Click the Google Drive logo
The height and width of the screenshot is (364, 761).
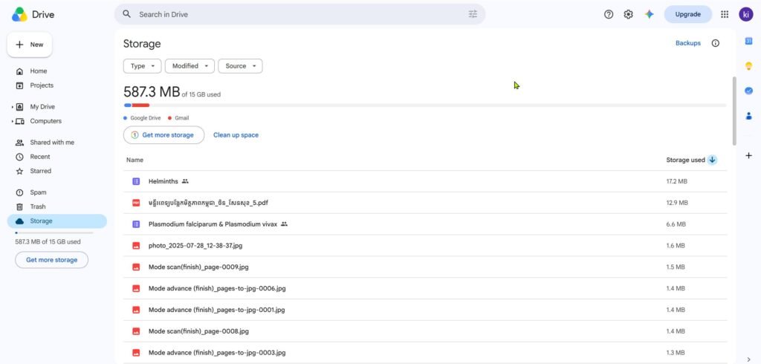click(20, 15)
